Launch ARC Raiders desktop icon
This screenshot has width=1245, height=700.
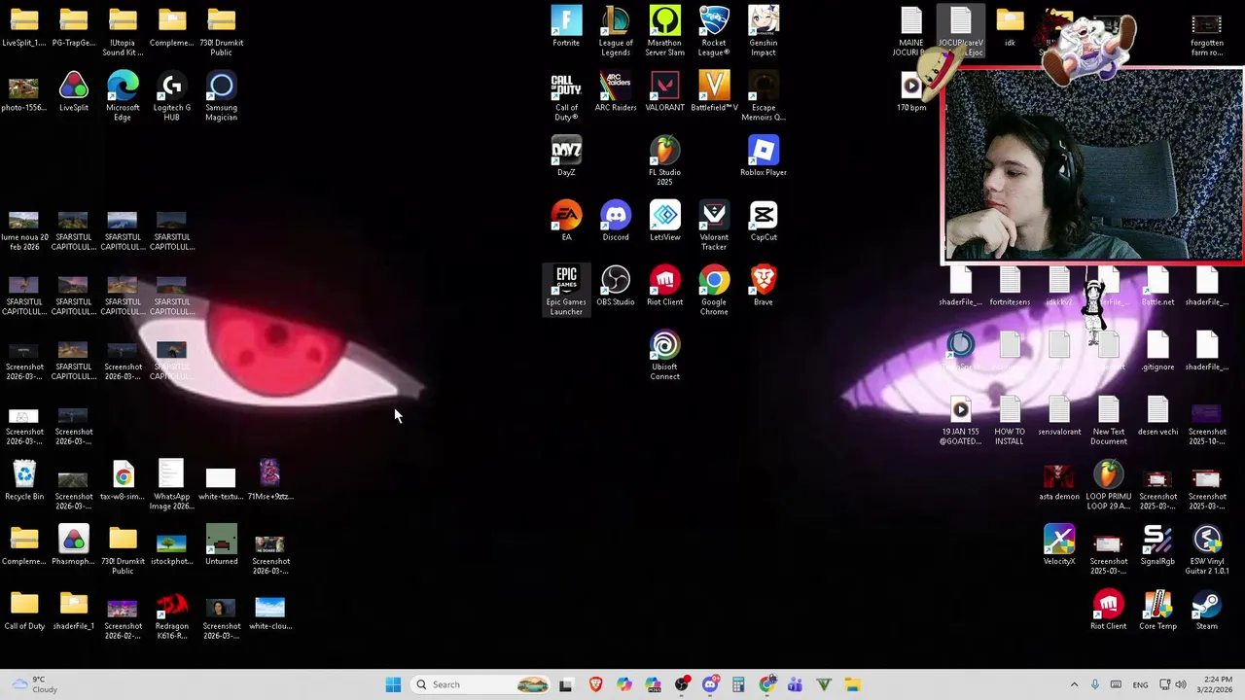(616, 91)
